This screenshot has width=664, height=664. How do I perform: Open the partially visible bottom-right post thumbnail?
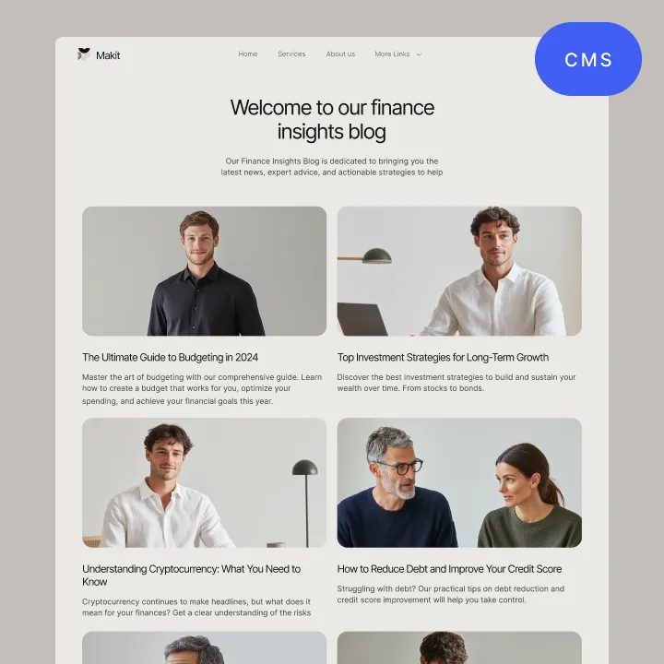(x=459, y=647)
